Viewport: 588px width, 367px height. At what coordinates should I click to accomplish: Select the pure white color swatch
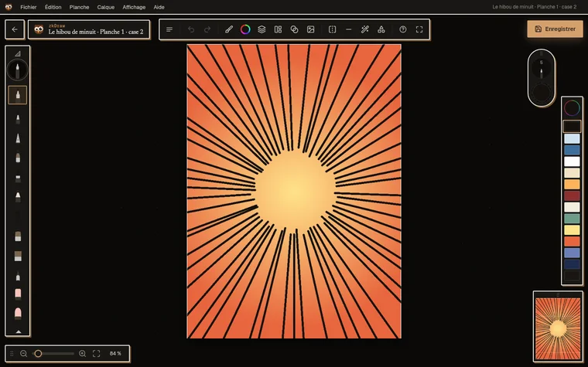coord(572,161)
